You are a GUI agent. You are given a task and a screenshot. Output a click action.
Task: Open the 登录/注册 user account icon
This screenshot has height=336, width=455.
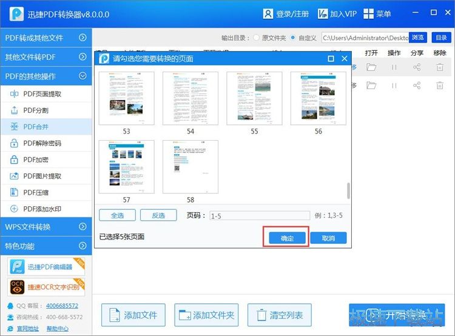[x=268, y=13]
